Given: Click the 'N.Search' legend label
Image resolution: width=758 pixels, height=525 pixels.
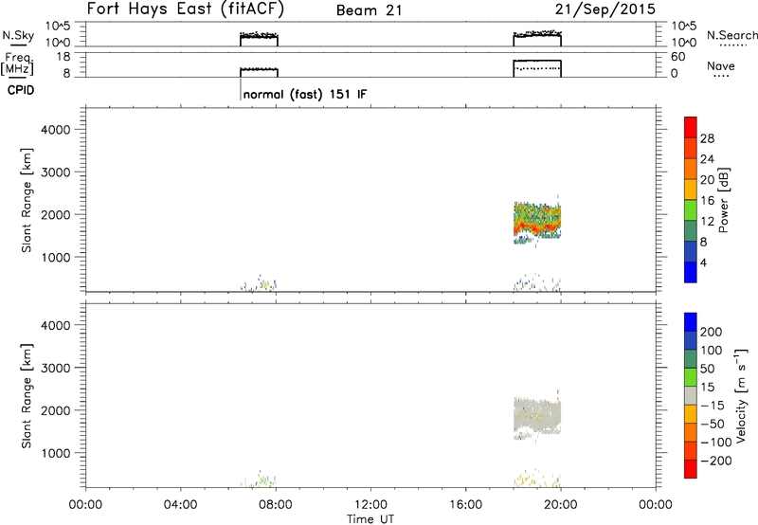Looking at the screenshot, I should [x=731, y=35].
